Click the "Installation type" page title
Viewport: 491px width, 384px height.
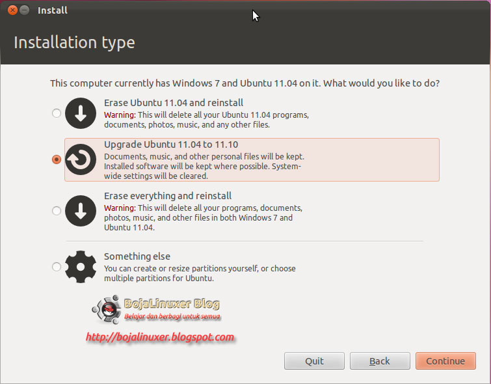coord(74,43)
